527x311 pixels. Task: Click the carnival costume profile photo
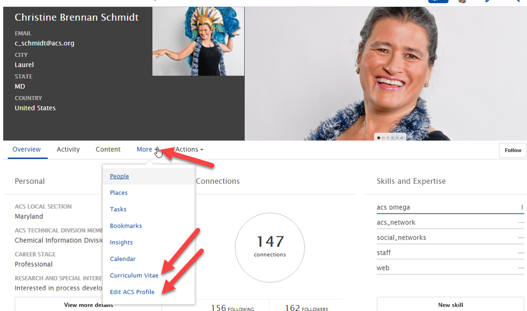pyautogui.click(x=198, y=42)
